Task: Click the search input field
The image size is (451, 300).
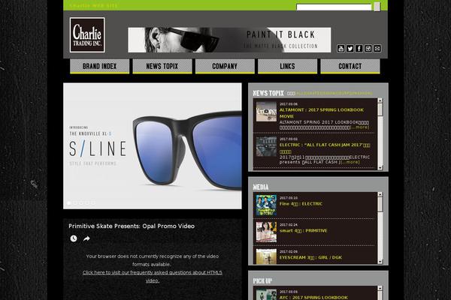Action: [334, 7]
